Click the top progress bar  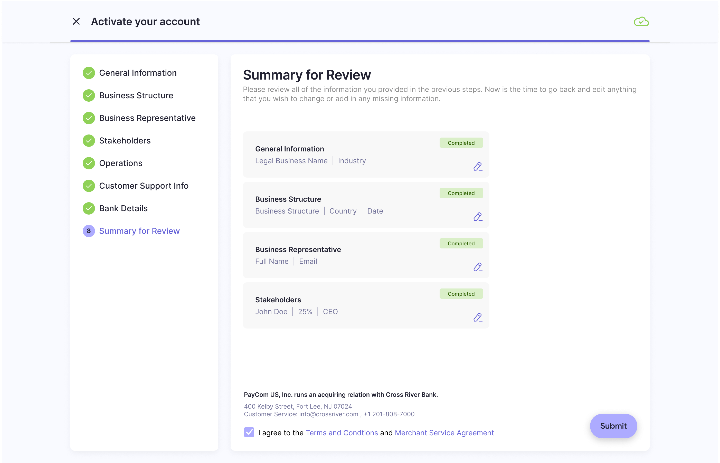[x=360, y=41]
